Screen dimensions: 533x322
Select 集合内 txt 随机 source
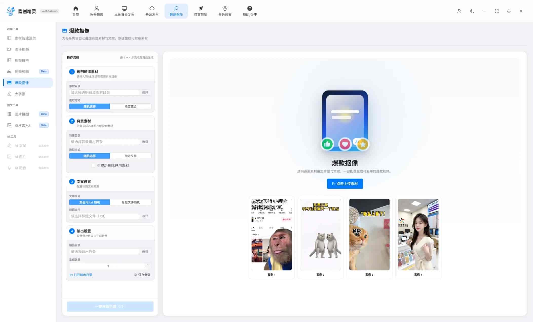pos(89,202)
